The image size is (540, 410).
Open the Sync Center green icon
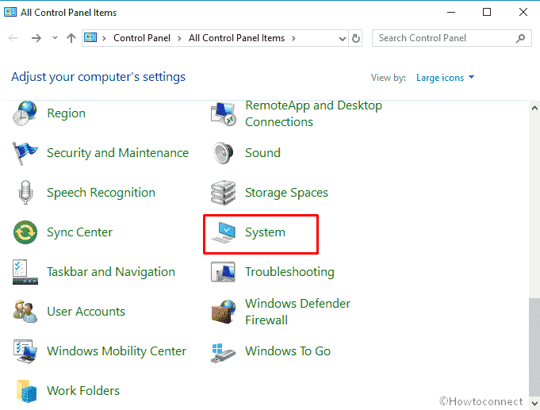[25, 232]
